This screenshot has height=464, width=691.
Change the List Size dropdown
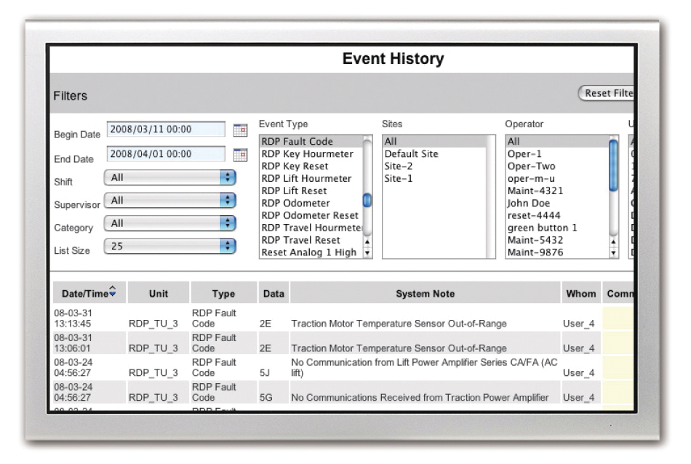228,247
